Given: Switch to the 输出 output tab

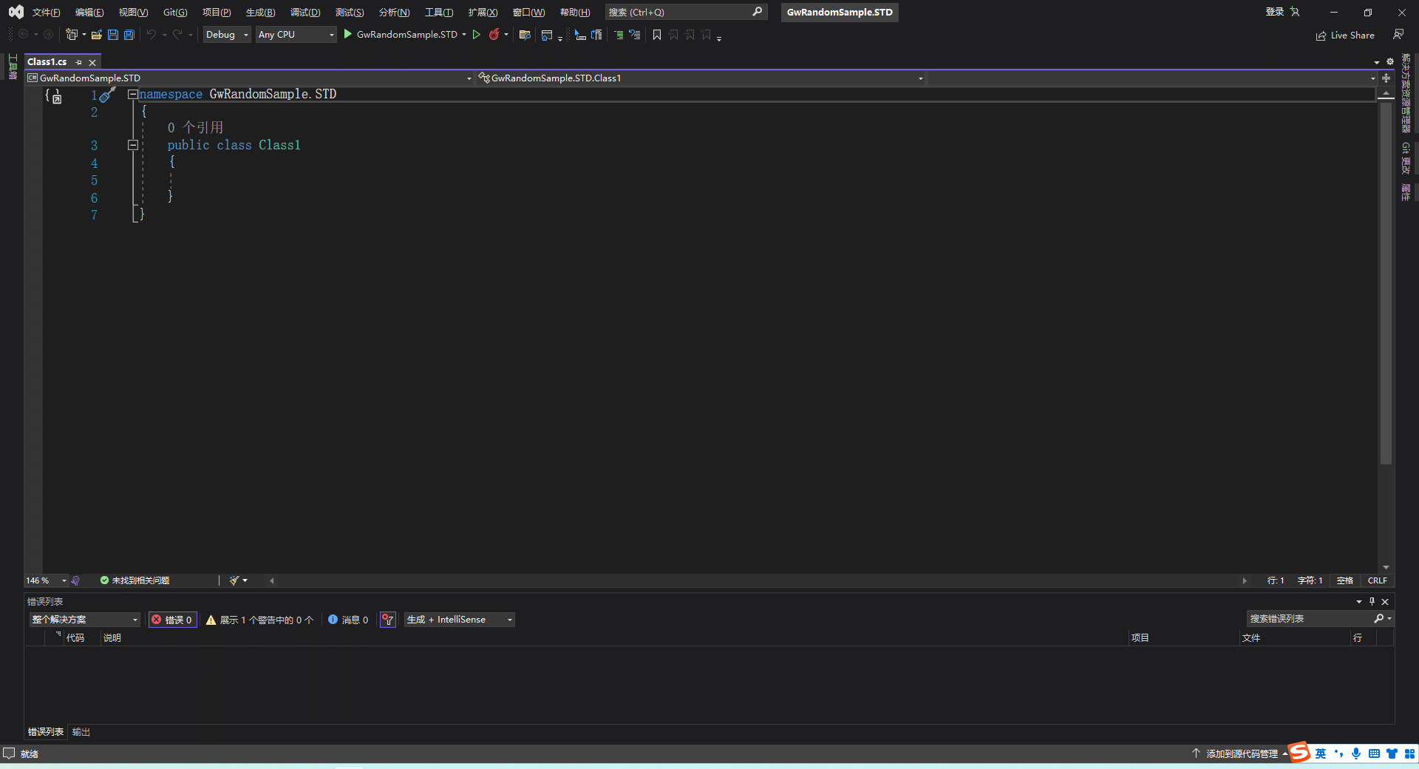Looking at the screenshot, I should 81,732.
